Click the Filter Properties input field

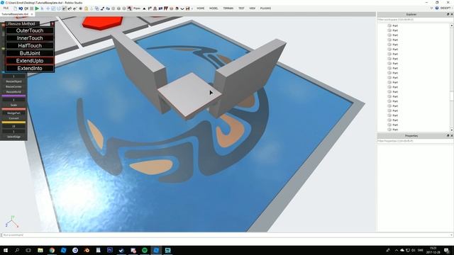(x=415, y=141)
